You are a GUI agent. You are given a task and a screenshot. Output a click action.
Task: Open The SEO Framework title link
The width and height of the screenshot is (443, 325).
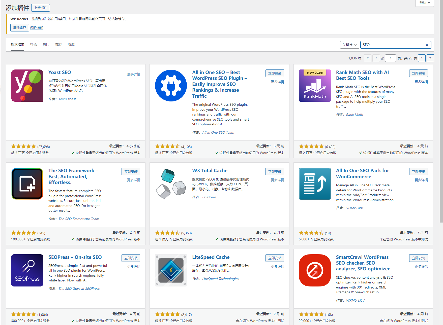click(x=73, y=176)
